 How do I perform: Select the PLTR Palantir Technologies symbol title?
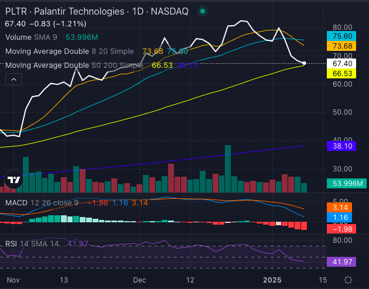[64, 12]
